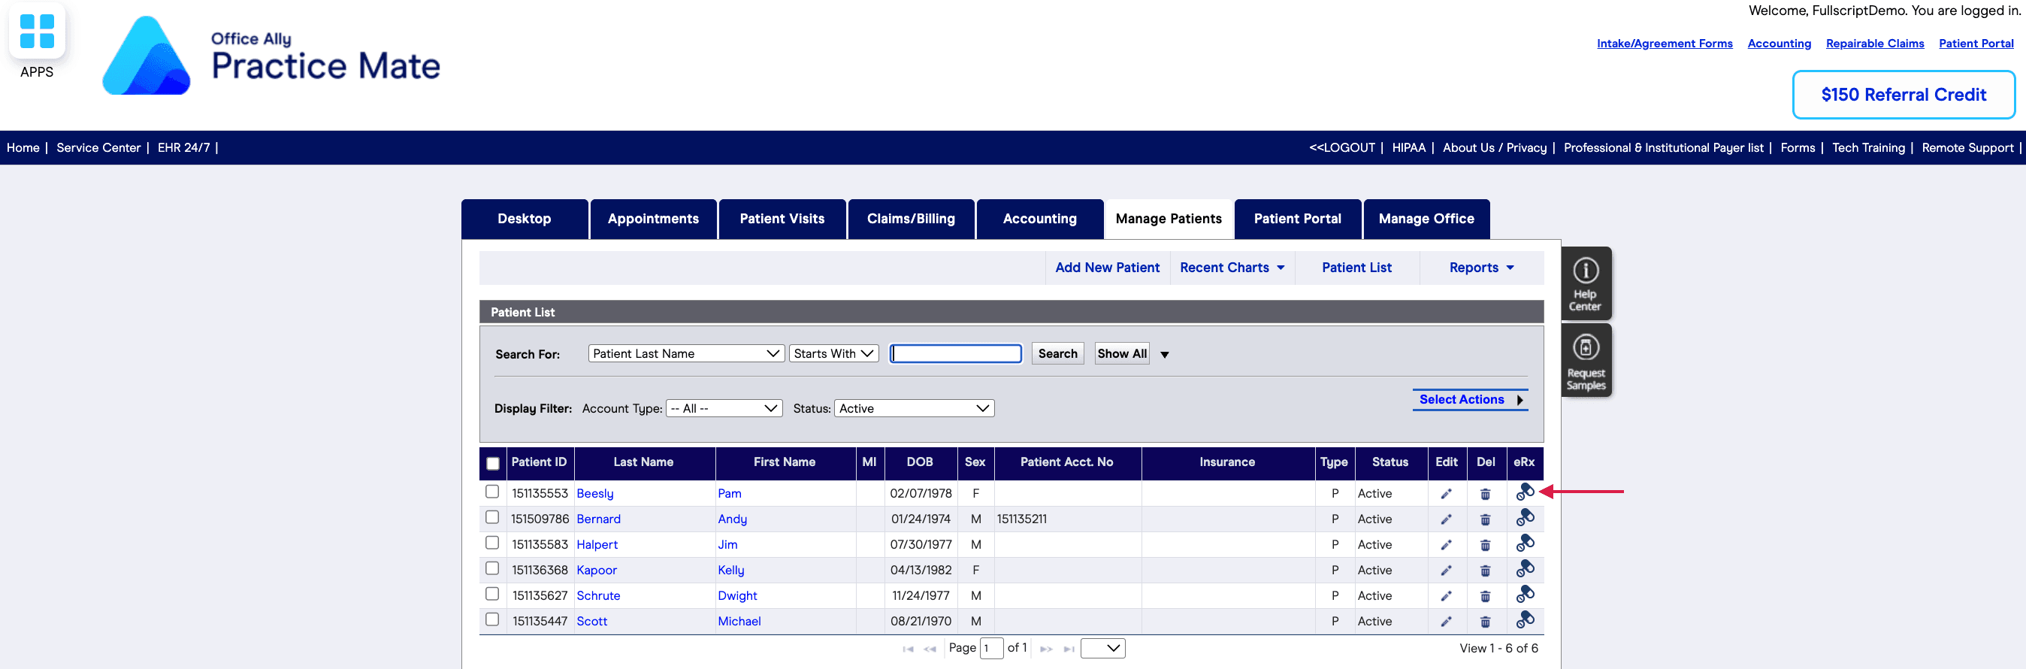Delete patient Halpert using trash icon

coord(1485,545)
